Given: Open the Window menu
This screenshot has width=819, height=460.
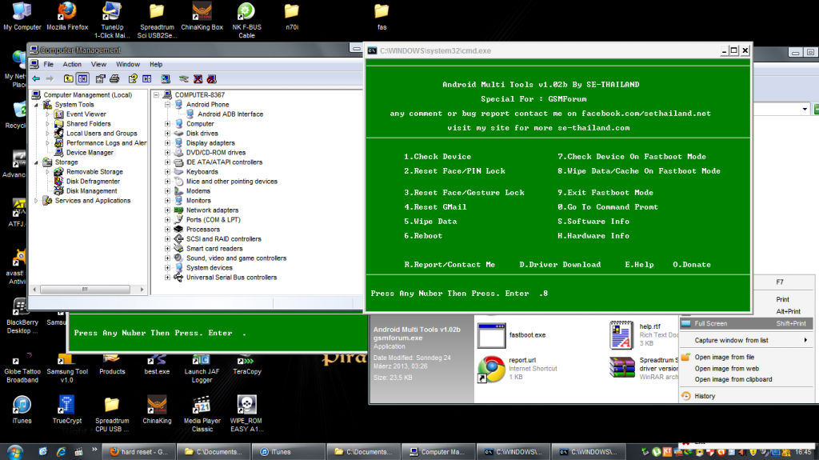Looking at the screenshot, I should pos(128,64).
